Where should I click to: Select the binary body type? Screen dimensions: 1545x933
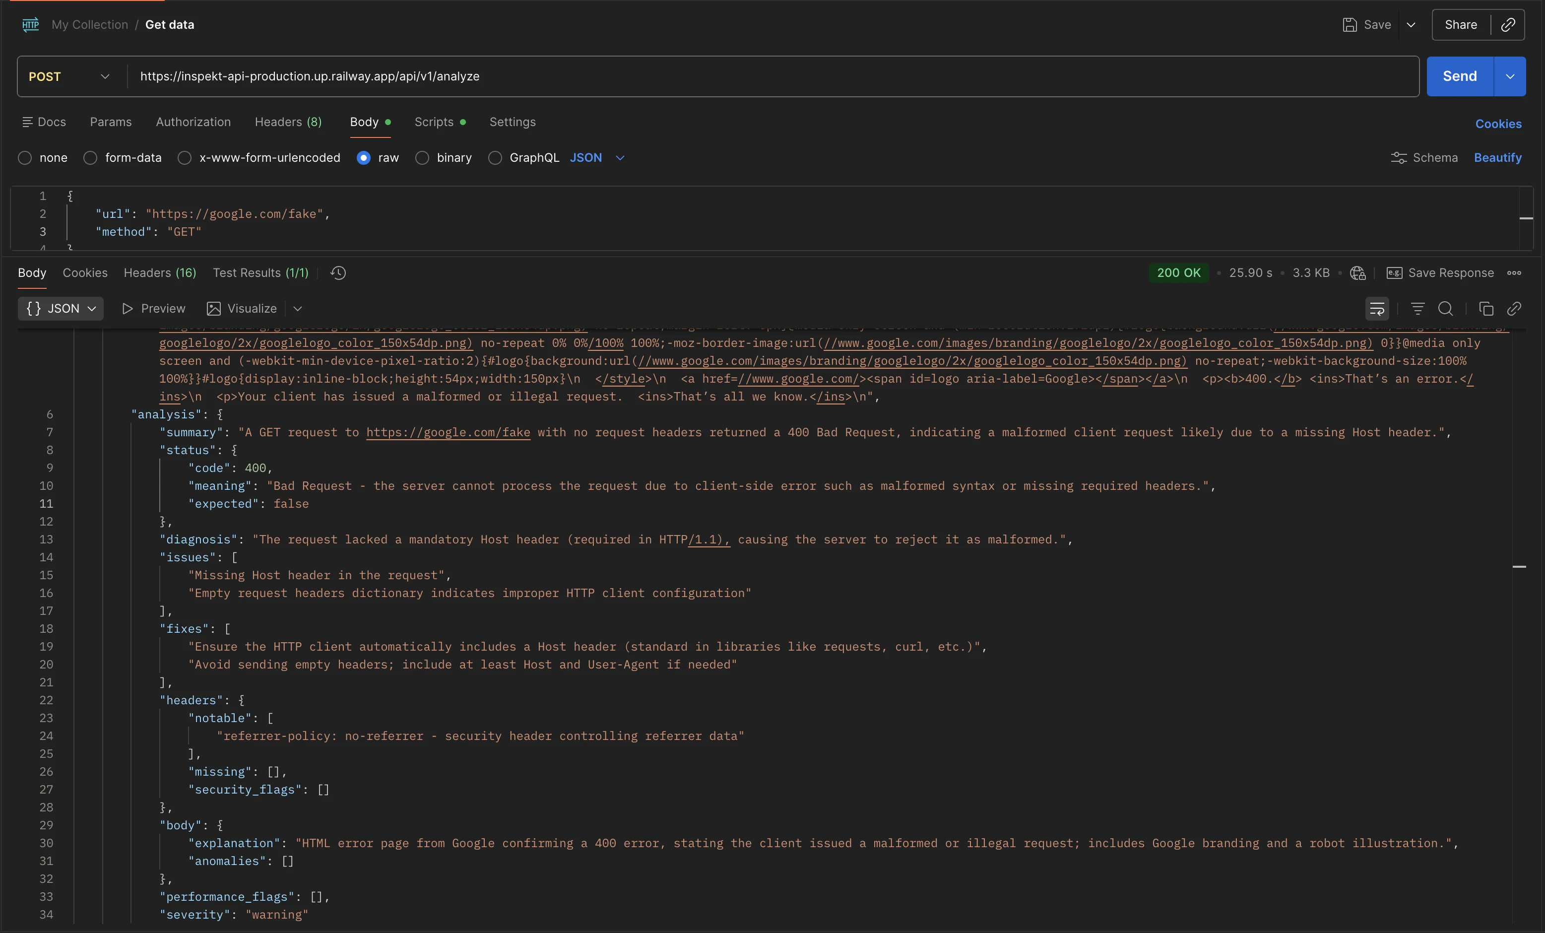click(422, 158)
